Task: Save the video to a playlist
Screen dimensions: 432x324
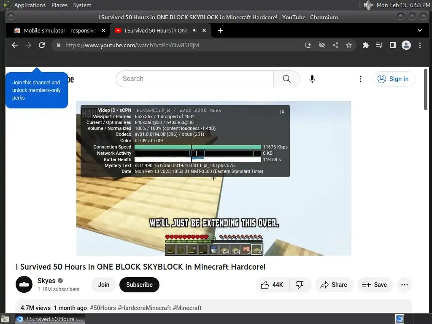Action: click(375, 285)
